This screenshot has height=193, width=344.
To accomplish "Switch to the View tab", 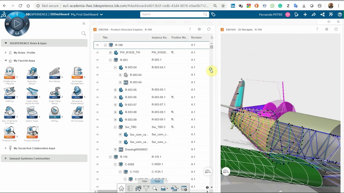I will pos(145,181).
